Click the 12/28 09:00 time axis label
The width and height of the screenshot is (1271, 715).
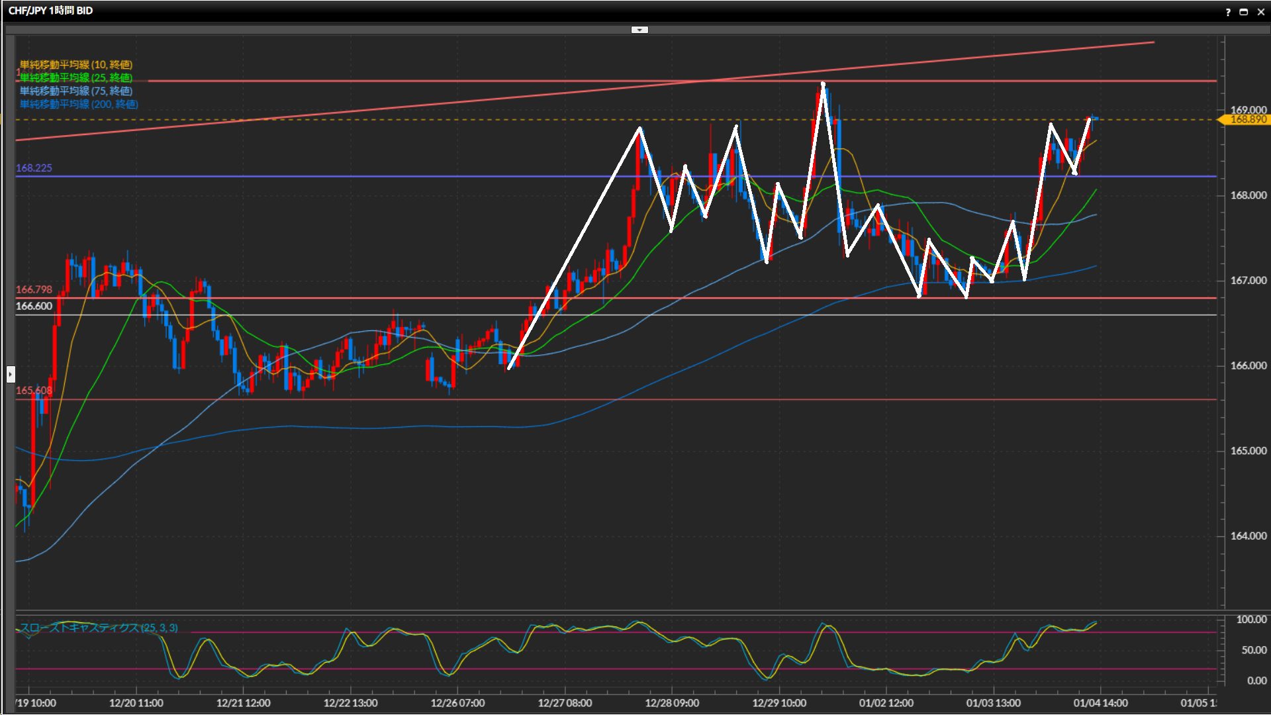pyautogui.click(x=671, y=703)
